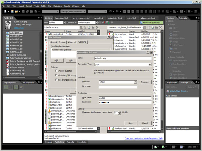Open the Connection Type SFTP dropdown
This screenshot has width=202, height=151.
point(150,65)
